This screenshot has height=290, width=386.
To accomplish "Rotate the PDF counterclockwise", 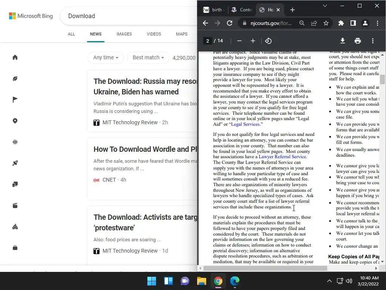I will tap(268, 41).
